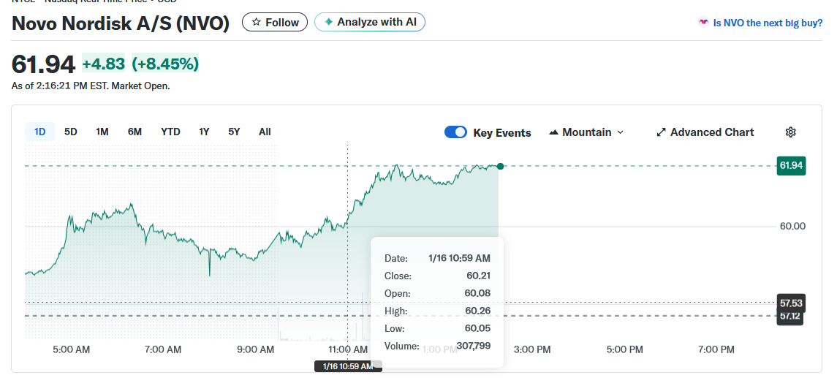This screenshot has height=386, width=837.
Task: Click the 61.94 price label on chart axis
Action: 791,166
